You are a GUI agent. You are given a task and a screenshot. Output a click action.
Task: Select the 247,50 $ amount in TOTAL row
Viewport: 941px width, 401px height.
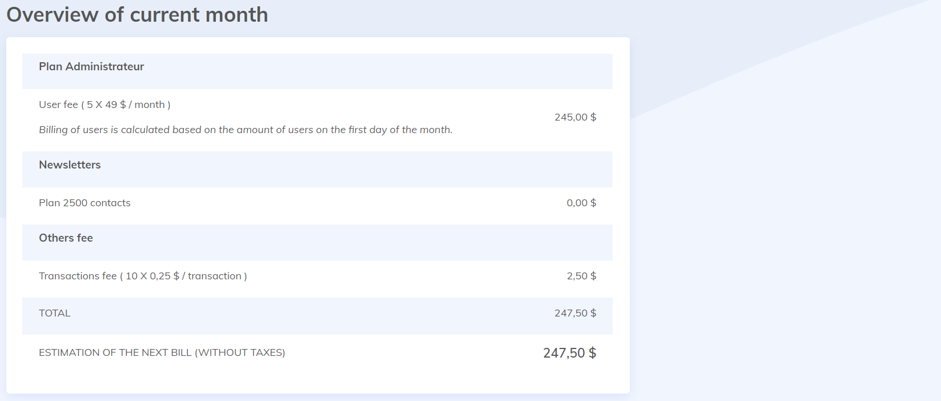point(575,313)
